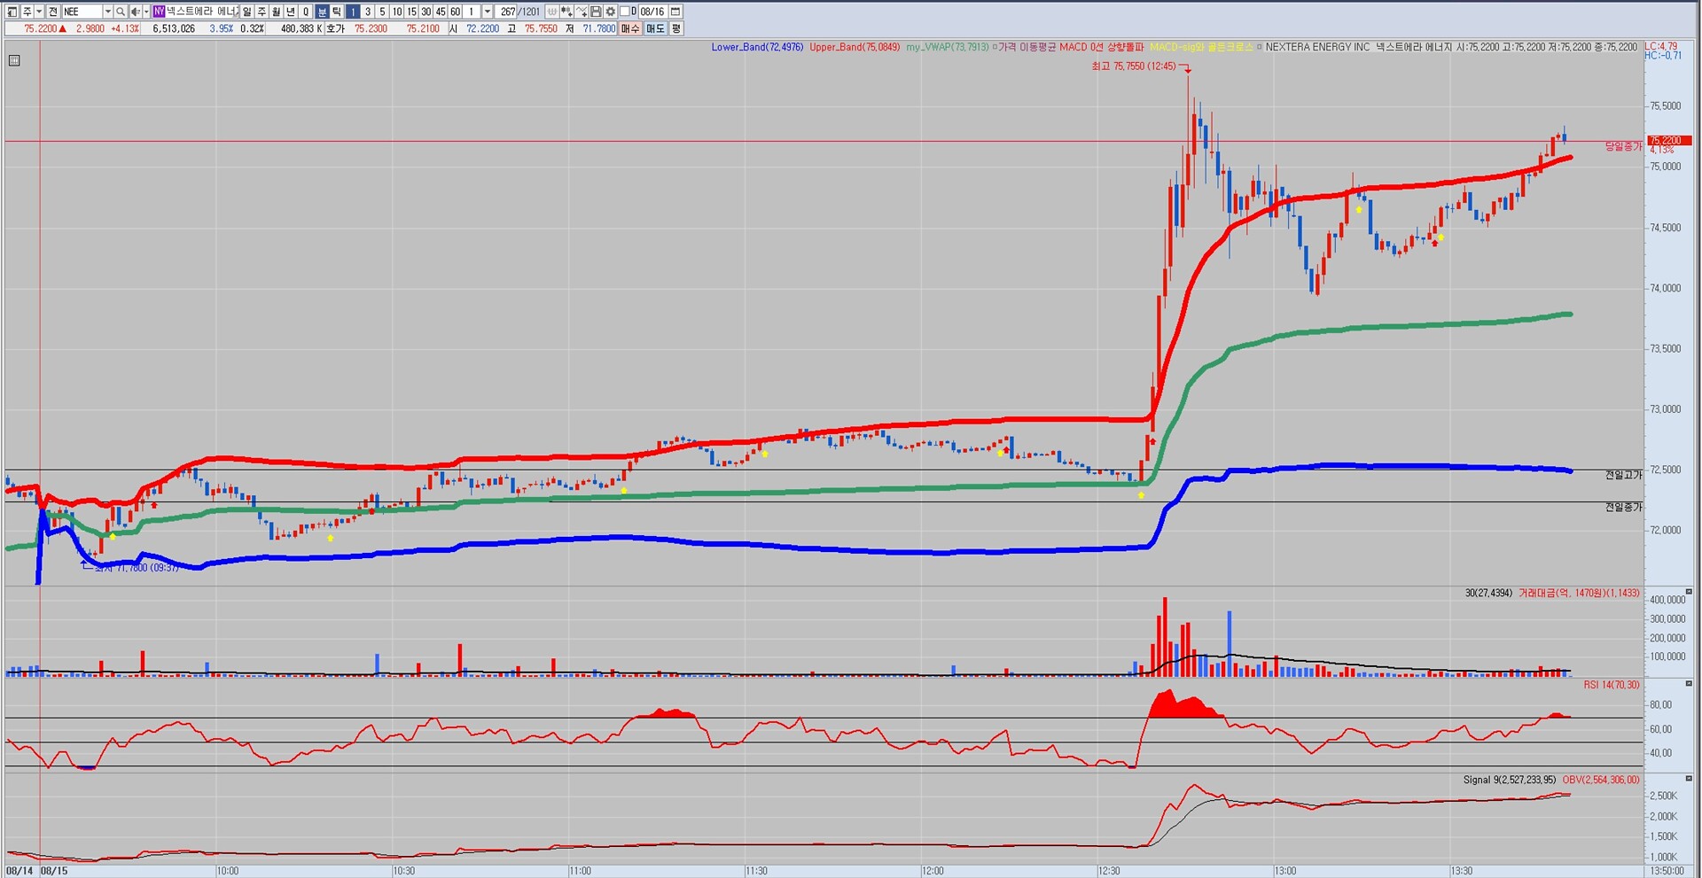The image size is (1702, 878).
Task: Collapse the RSI panel using its corner button
Action: click(x=1689, y=683)
